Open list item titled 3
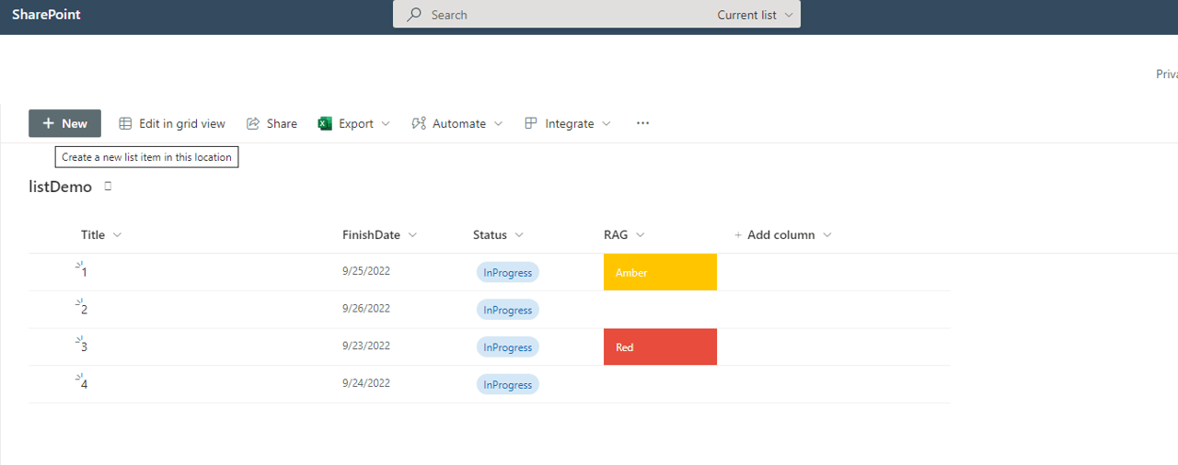Image resolution: width=1178 pixels, height=465 pixels. click(x=85, y=347)
